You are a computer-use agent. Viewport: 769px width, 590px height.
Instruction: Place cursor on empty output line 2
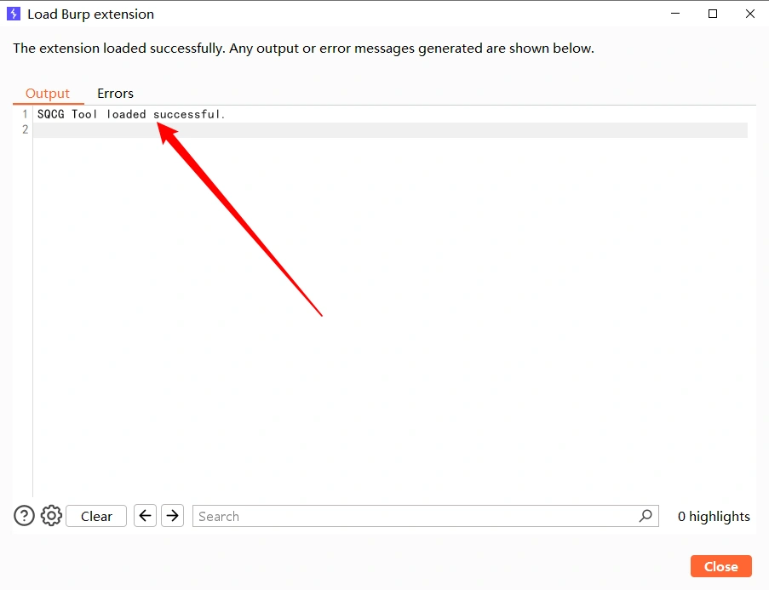pyautogui.click(x=341, y=129)
